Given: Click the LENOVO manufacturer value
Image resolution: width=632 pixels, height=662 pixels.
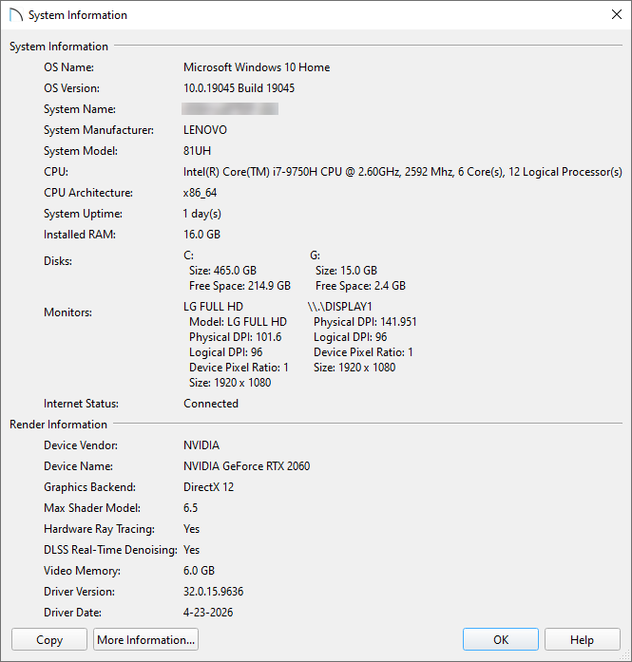Looking at the screenshot, I should point(205,130).
